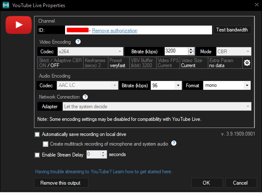Open the audio Codec AAC LC dropdown
262x193 pixels.
click(x=87, y=85)
